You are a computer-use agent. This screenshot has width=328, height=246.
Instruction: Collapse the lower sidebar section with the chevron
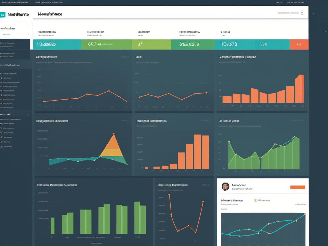pyautogui.click(x=29, y=114)
